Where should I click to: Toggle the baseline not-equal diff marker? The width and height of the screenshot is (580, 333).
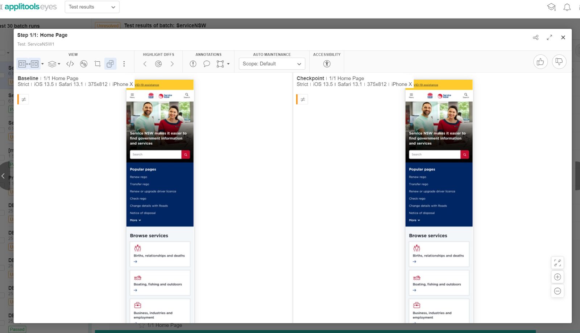[x=24, y=99]
